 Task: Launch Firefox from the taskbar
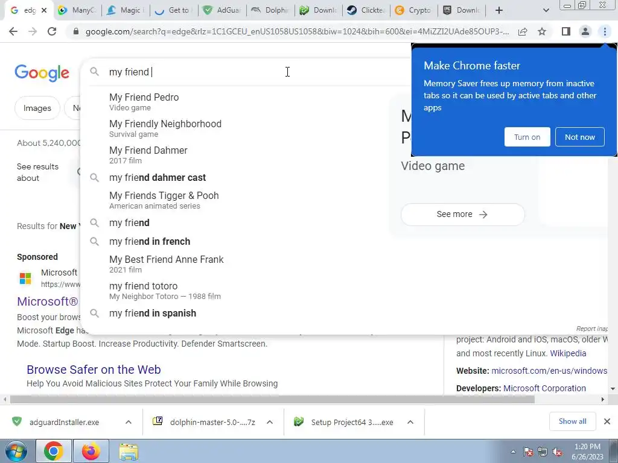91,451
